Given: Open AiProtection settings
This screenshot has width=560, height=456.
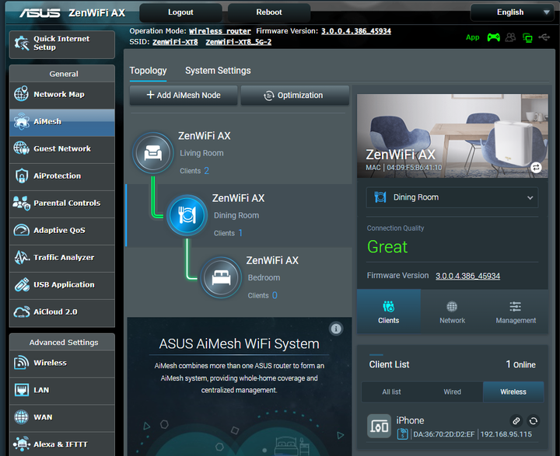Looking at the screenshot, I should coord(61,176).
